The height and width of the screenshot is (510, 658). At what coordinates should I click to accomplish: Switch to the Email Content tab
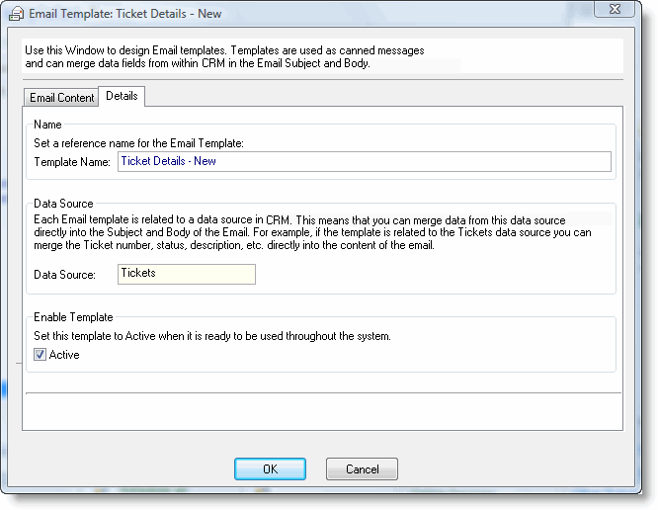click(x=61, y=97)
